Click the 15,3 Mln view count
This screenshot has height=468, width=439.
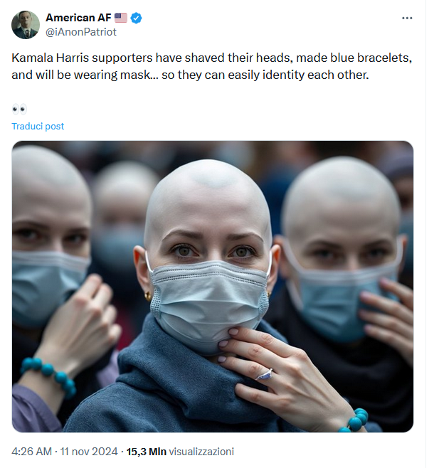(x=147, y=451)
